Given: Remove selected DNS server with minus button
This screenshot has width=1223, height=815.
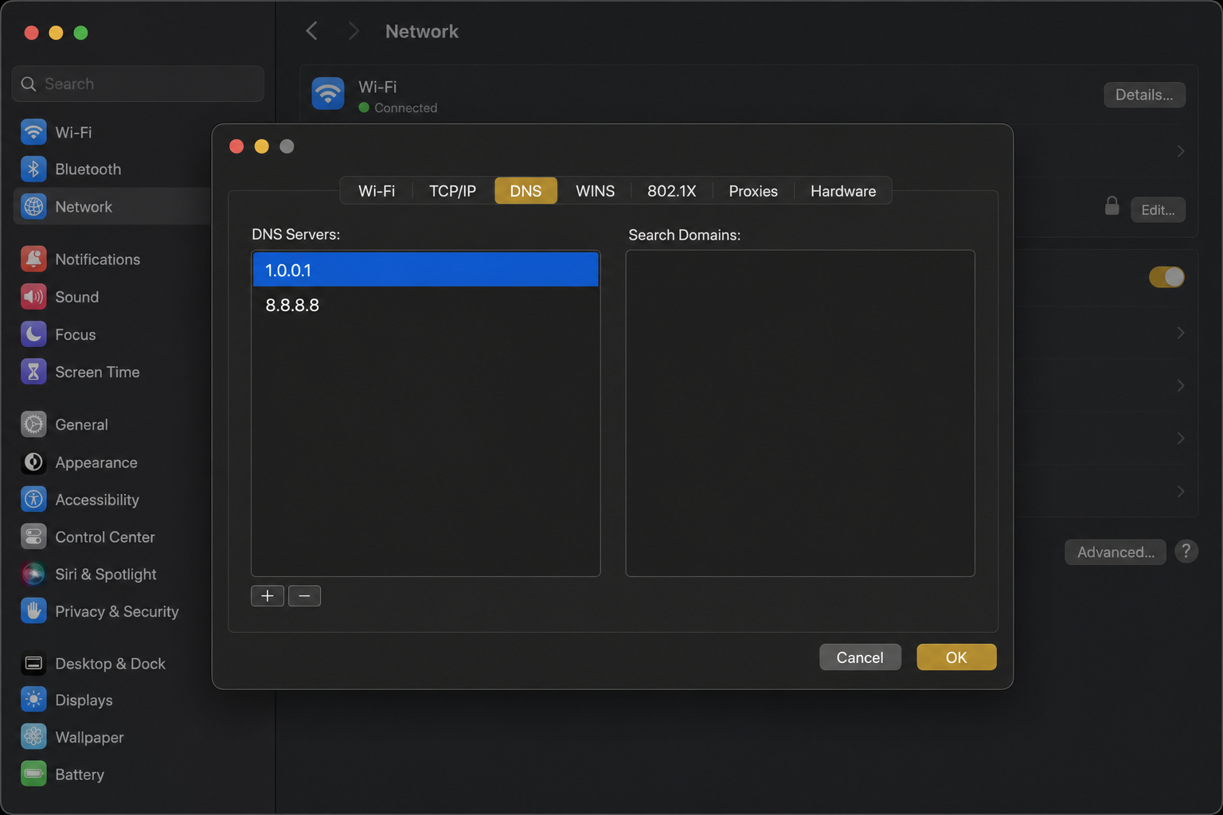Looking at the screenshot, I should pyautogui.click(x=304, y=596).
